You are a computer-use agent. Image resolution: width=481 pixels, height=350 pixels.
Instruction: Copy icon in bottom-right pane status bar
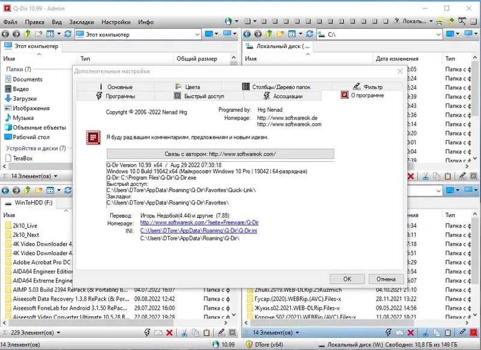coord(437,333)
